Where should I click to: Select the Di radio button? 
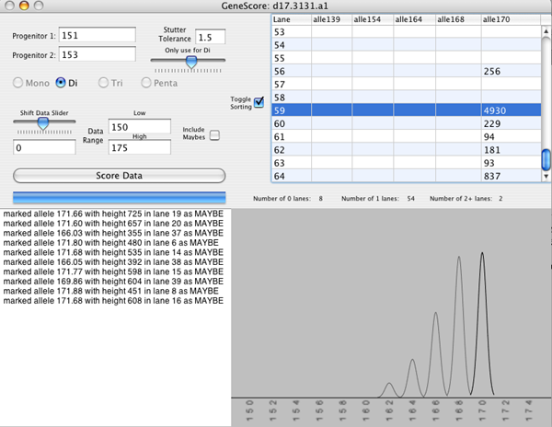point(61,83)
